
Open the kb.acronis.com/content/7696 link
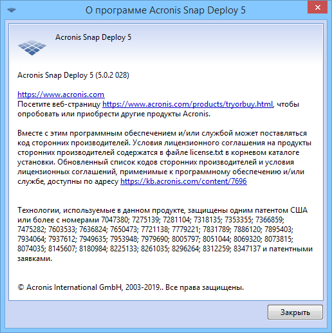pyautogui.click(x=183, y=181)
